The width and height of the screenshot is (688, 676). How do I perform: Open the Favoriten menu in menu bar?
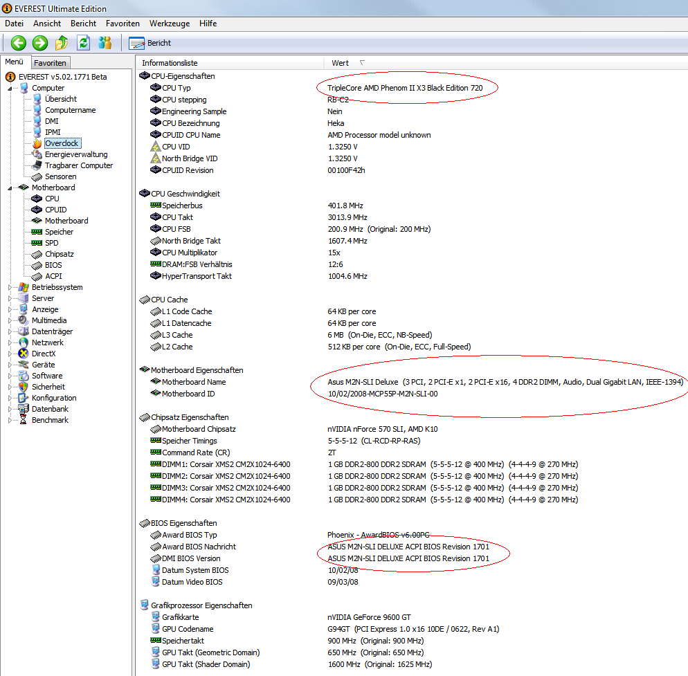tap(123, 24)
